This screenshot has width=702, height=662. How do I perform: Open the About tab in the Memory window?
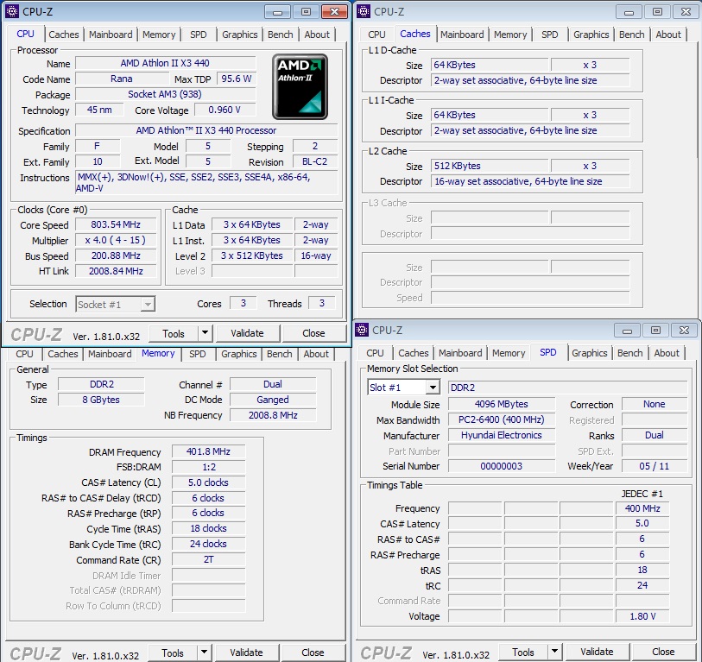[x=316, y=354]
